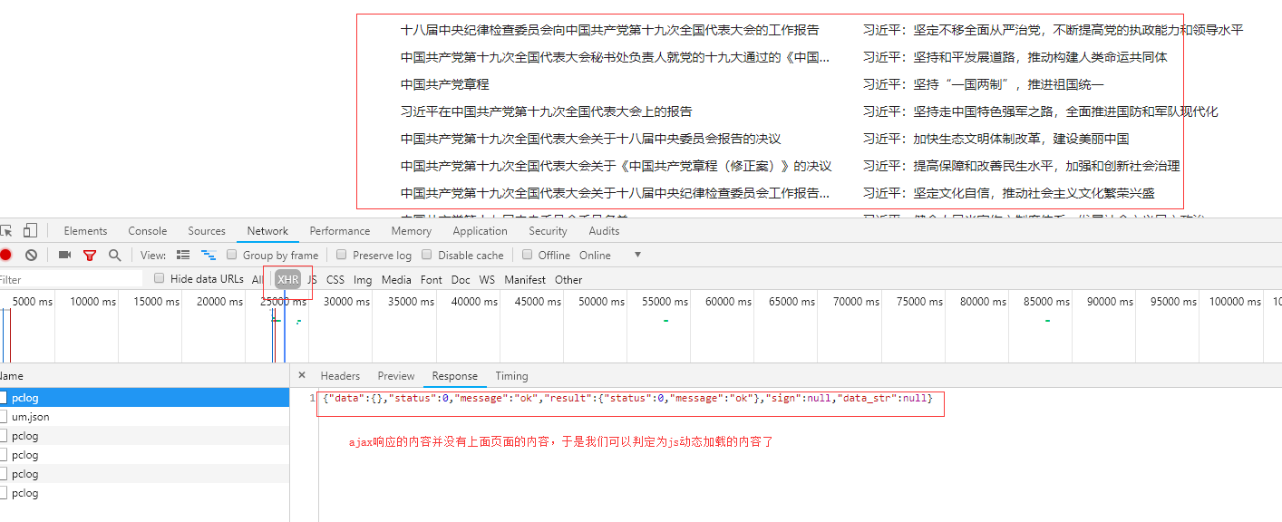Image resolution: width=1282 pixels, height=522 pixels.
Task: Enable the Preserve log checkbox
Action: click(x=342, y=256)
